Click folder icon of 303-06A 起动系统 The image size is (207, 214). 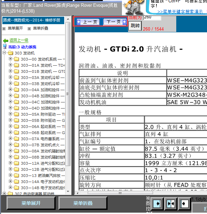pyautogui.click(x=16, y=126)
